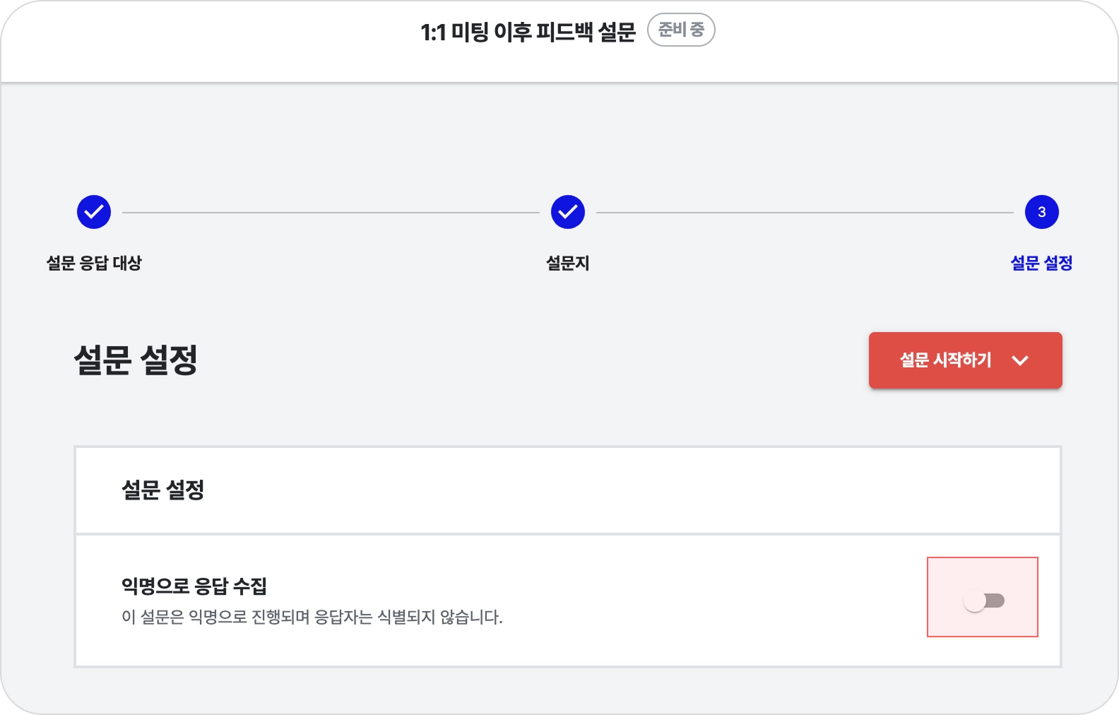Click the white knob of the anonymous toggle
The width and height of the screenshot is (1119, 715).
point(975,601)
